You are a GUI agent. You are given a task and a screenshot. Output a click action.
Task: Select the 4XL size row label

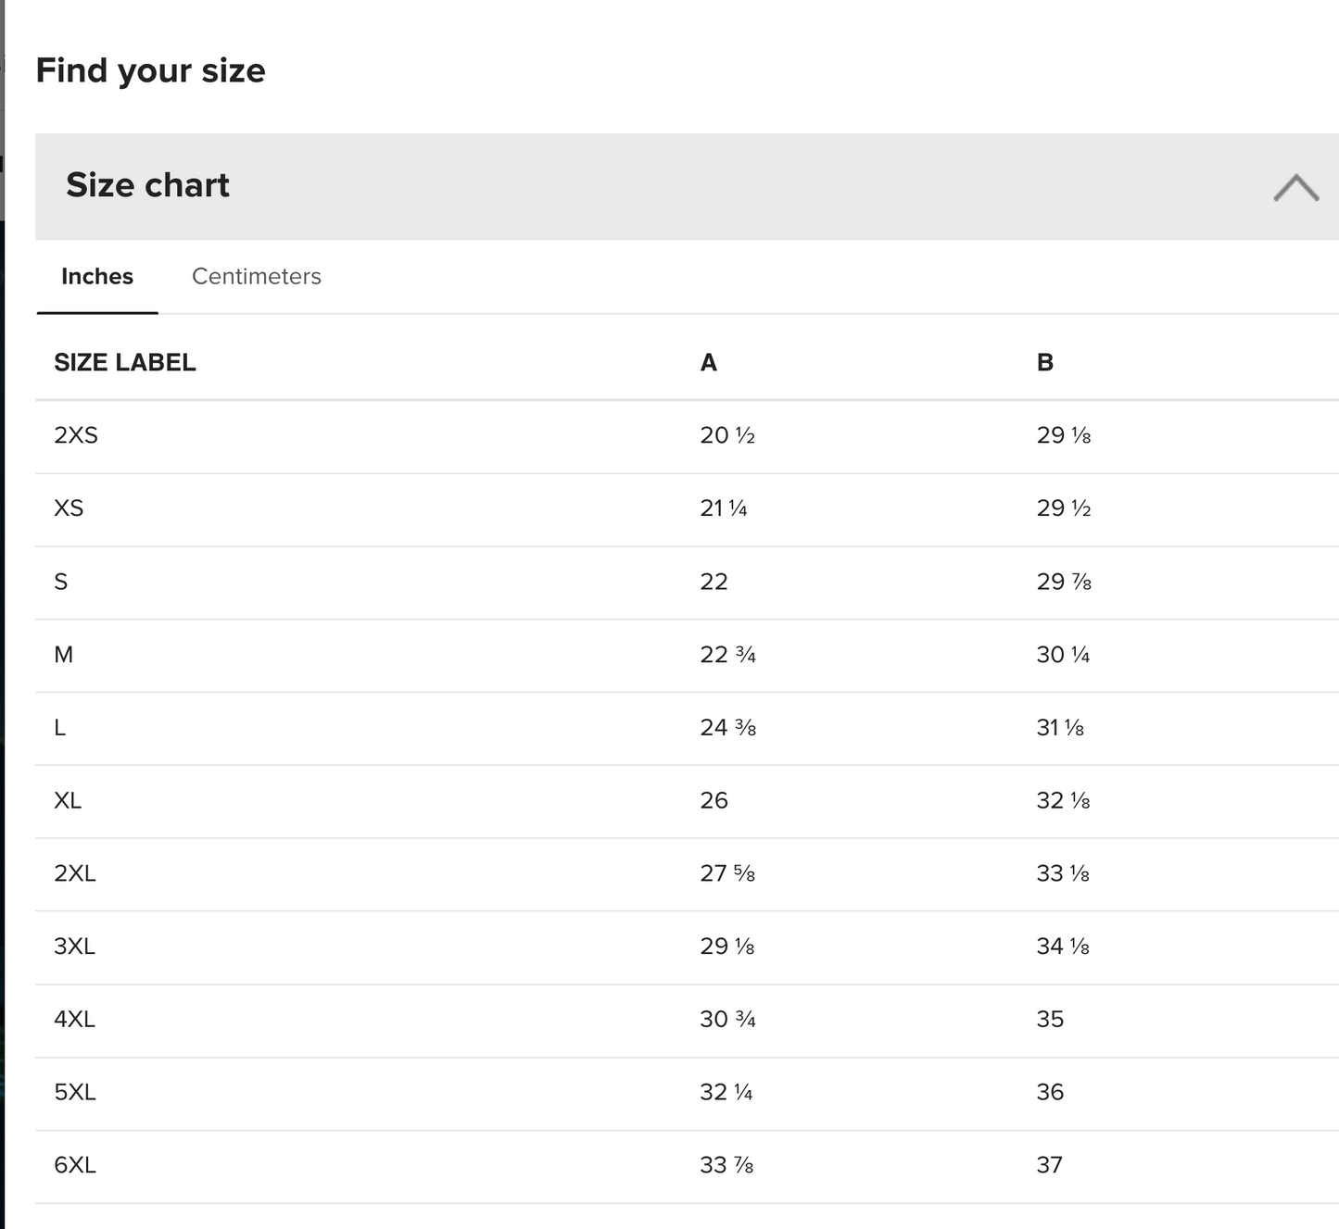(75, 1020)
